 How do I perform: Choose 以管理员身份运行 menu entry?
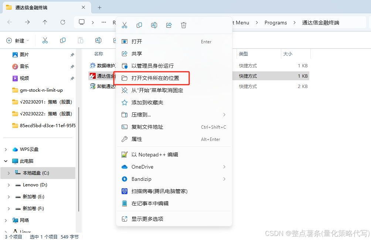(x=174, y=66)
